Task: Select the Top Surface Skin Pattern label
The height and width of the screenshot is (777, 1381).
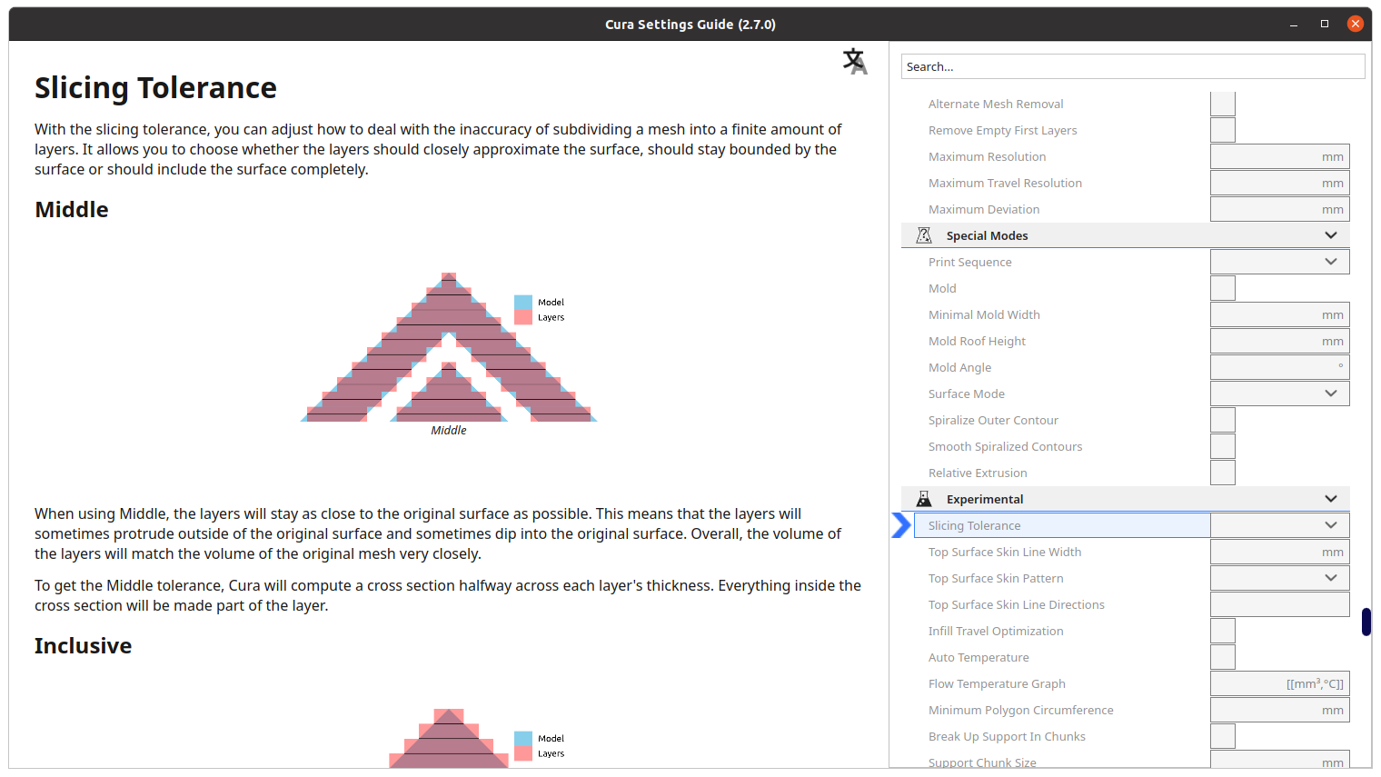Action: coord(996,578)
